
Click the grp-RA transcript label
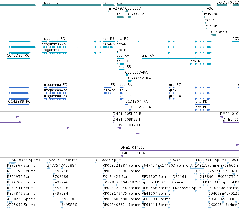pyautogui.click(x=148, y=56)
